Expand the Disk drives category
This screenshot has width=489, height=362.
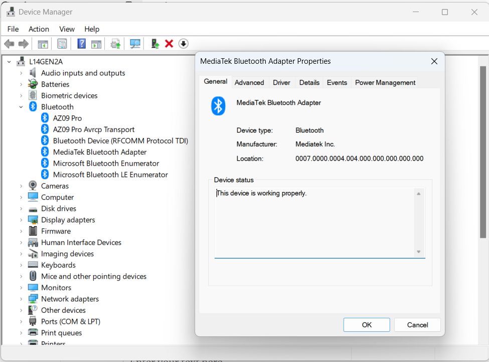21,208
